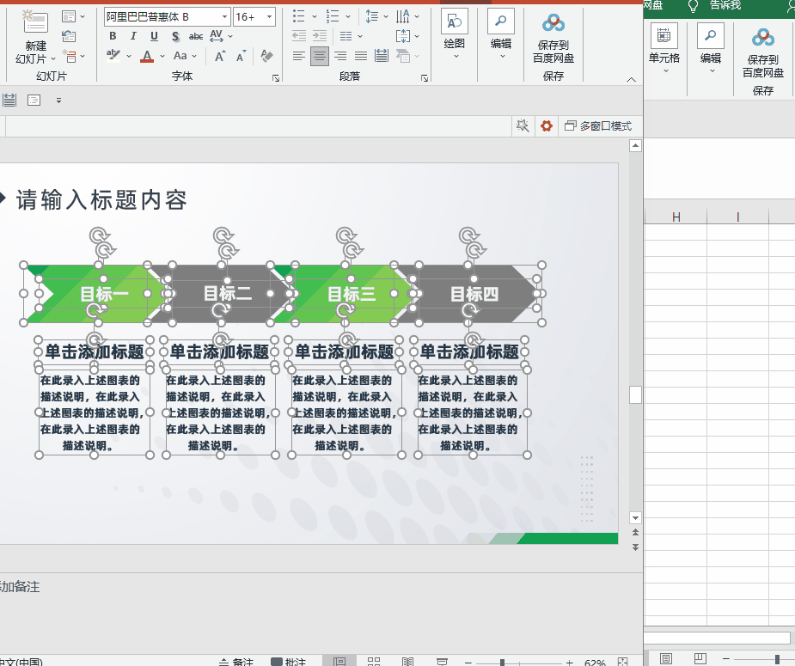Viewport: 795px width, 666px height.
Task: Click the numbered list icon
Action: 333,16
